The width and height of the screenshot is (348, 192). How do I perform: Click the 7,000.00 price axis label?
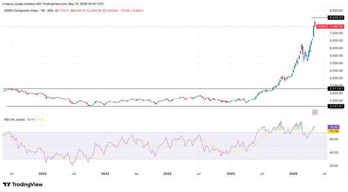336,33
